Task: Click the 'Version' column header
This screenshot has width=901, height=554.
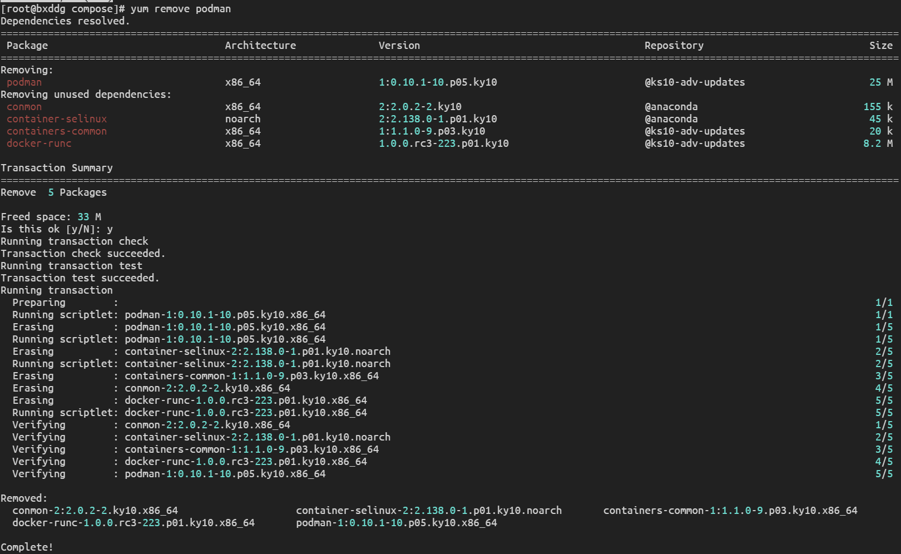Action: tap(399, 46)
